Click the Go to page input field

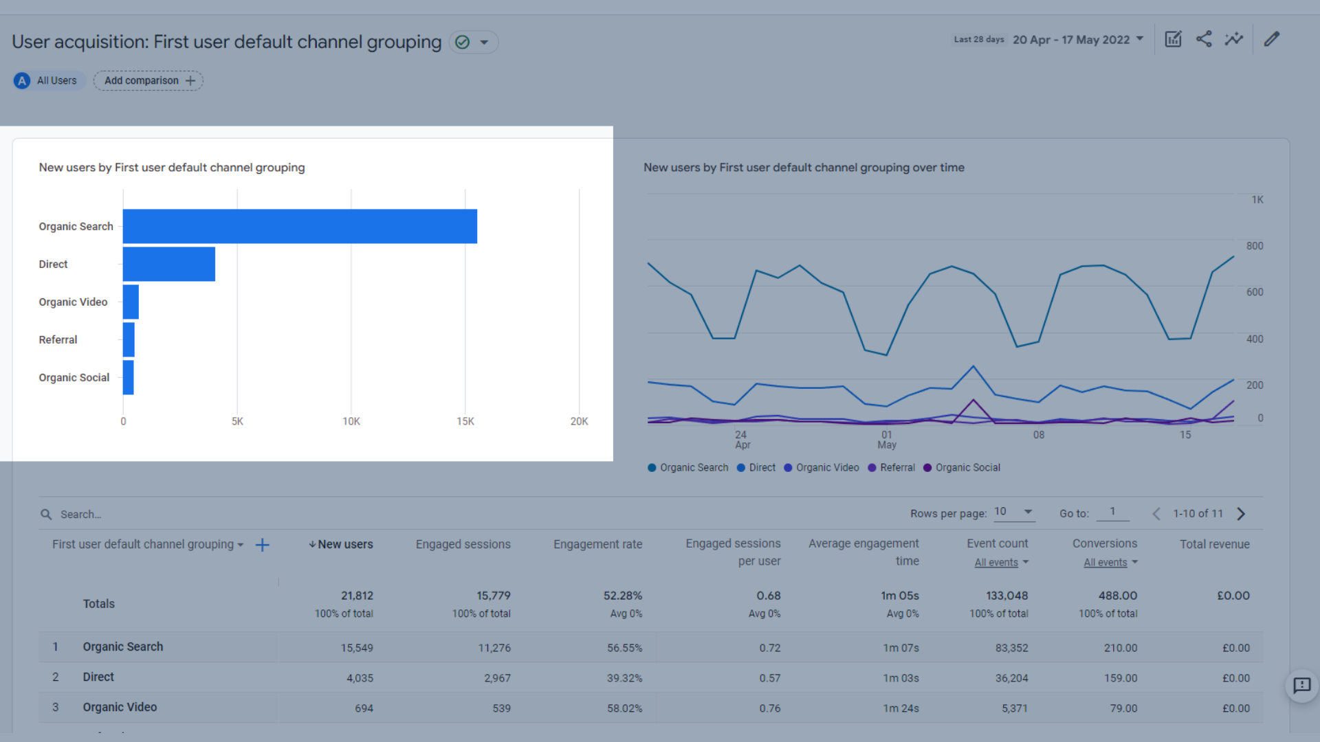pyautogui.click(x=1113, y=512)
